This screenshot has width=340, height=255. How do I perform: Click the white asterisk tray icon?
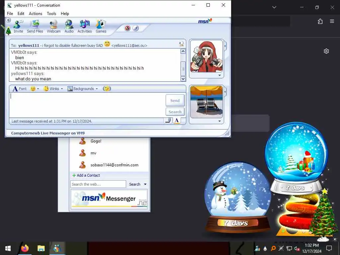(281, 248)
